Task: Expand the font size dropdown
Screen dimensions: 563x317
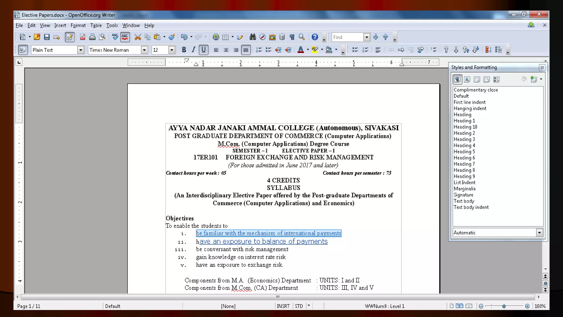Action: pos(172,50)
